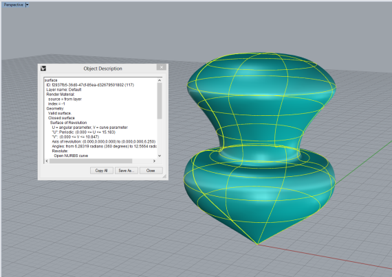Click the Rhino icon in the dialog title bar
This screenshot has width=392, height=277.
coord(43,69)
